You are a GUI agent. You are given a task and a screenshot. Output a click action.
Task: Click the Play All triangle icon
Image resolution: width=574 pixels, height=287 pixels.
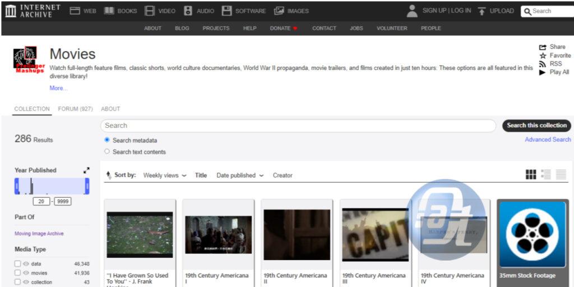[543, 72]
